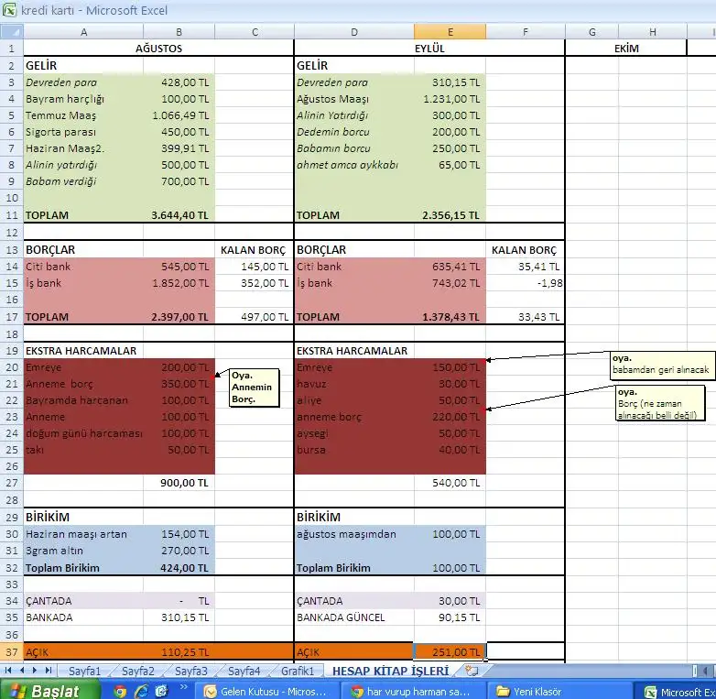Select the column E header
Screen dimensions: 716x699
coord(450,32)
